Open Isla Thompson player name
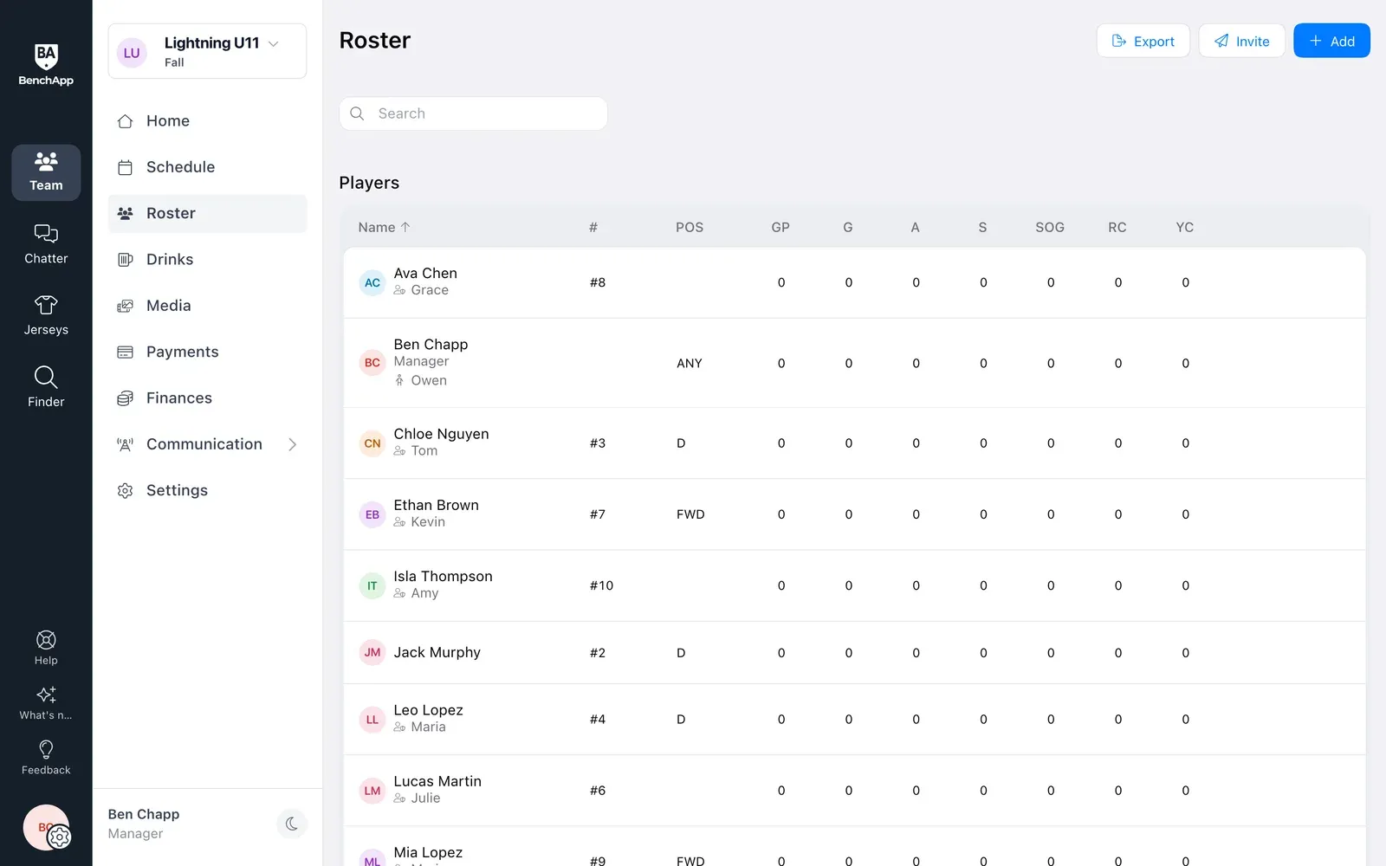This screenshot has width=1386, height=866. pyautogui.click(x=443, y=577)
